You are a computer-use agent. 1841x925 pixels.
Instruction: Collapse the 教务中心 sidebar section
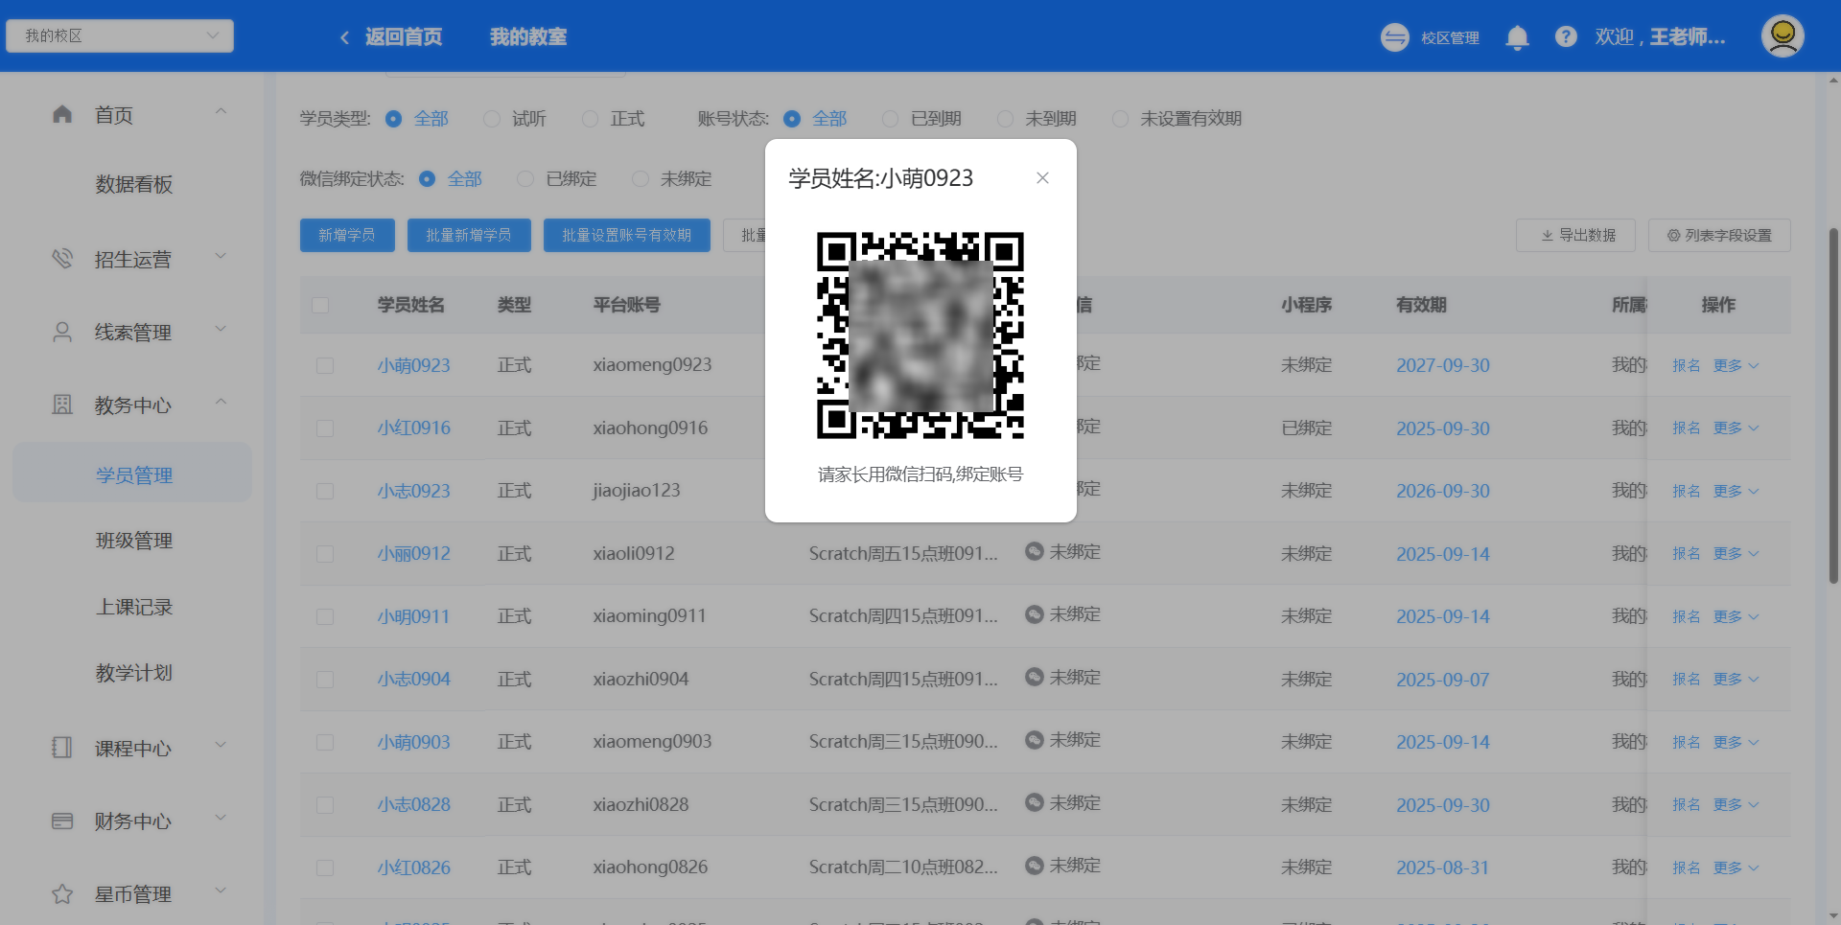pos(221,402)
